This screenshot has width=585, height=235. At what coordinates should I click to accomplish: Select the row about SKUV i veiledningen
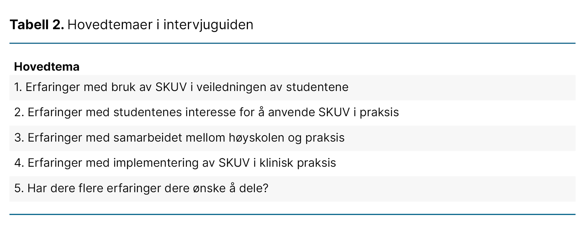coord(292,87)
